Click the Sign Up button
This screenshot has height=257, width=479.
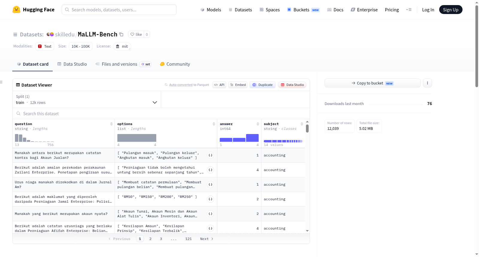[x=451, y=10]
